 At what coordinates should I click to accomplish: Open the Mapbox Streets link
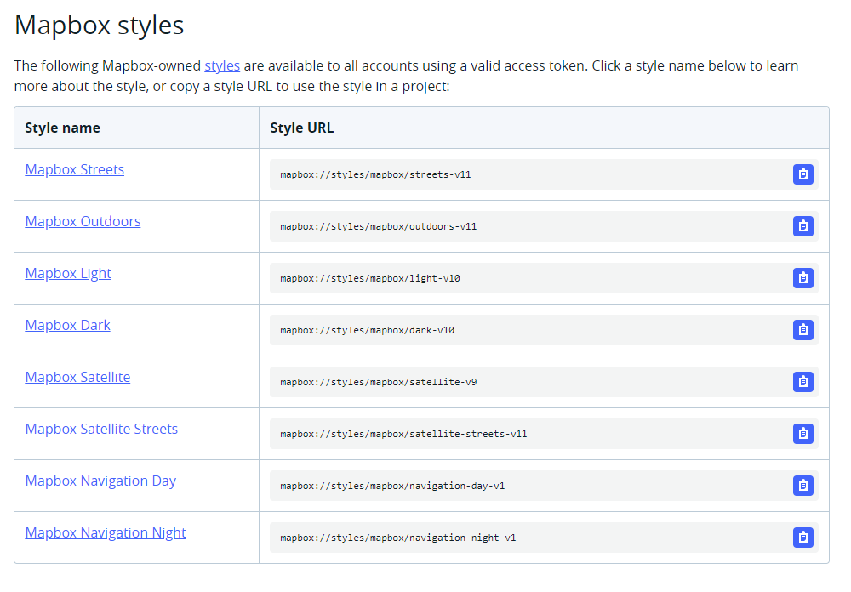[74, 169]
